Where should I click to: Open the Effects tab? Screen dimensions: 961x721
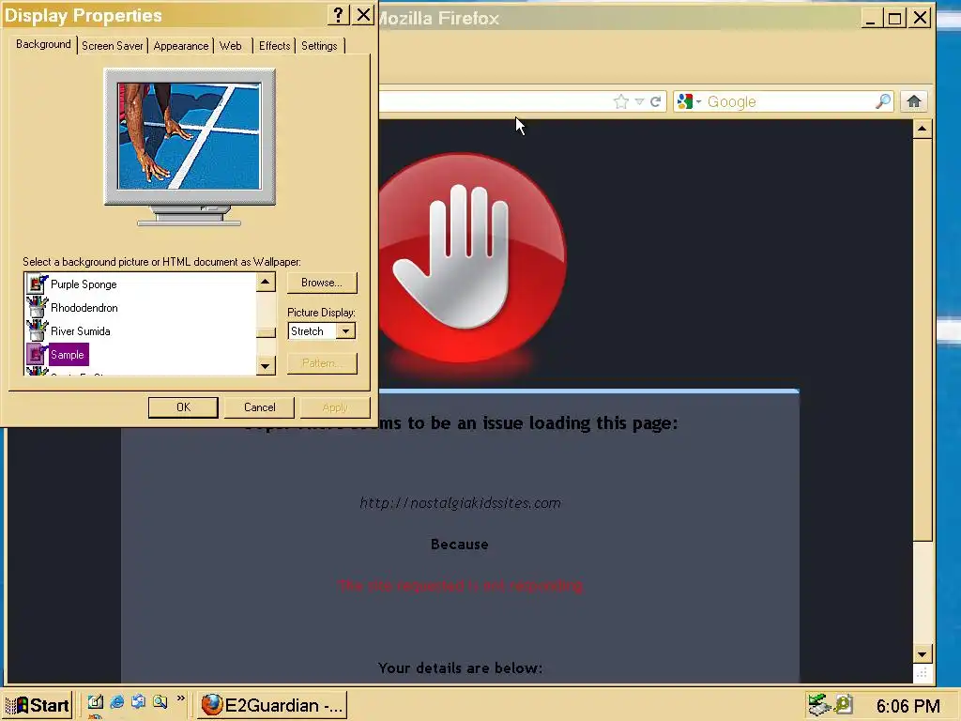coord(274,46)
